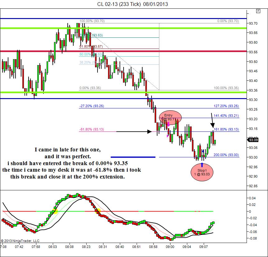Click the annotation line mentioning 0.00% 93.35

pos(68,163)
